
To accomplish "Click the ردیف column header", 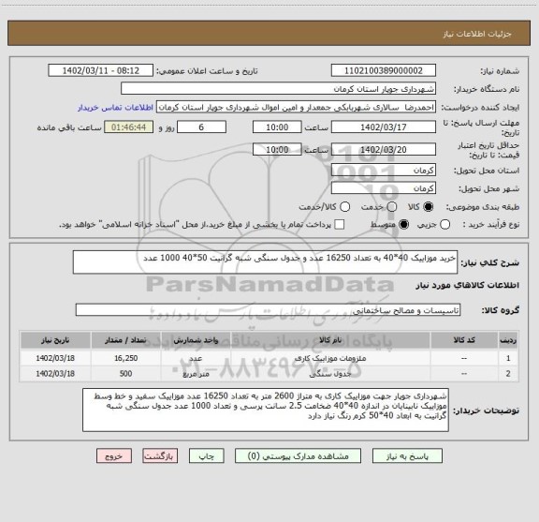I will coord(508,340).
